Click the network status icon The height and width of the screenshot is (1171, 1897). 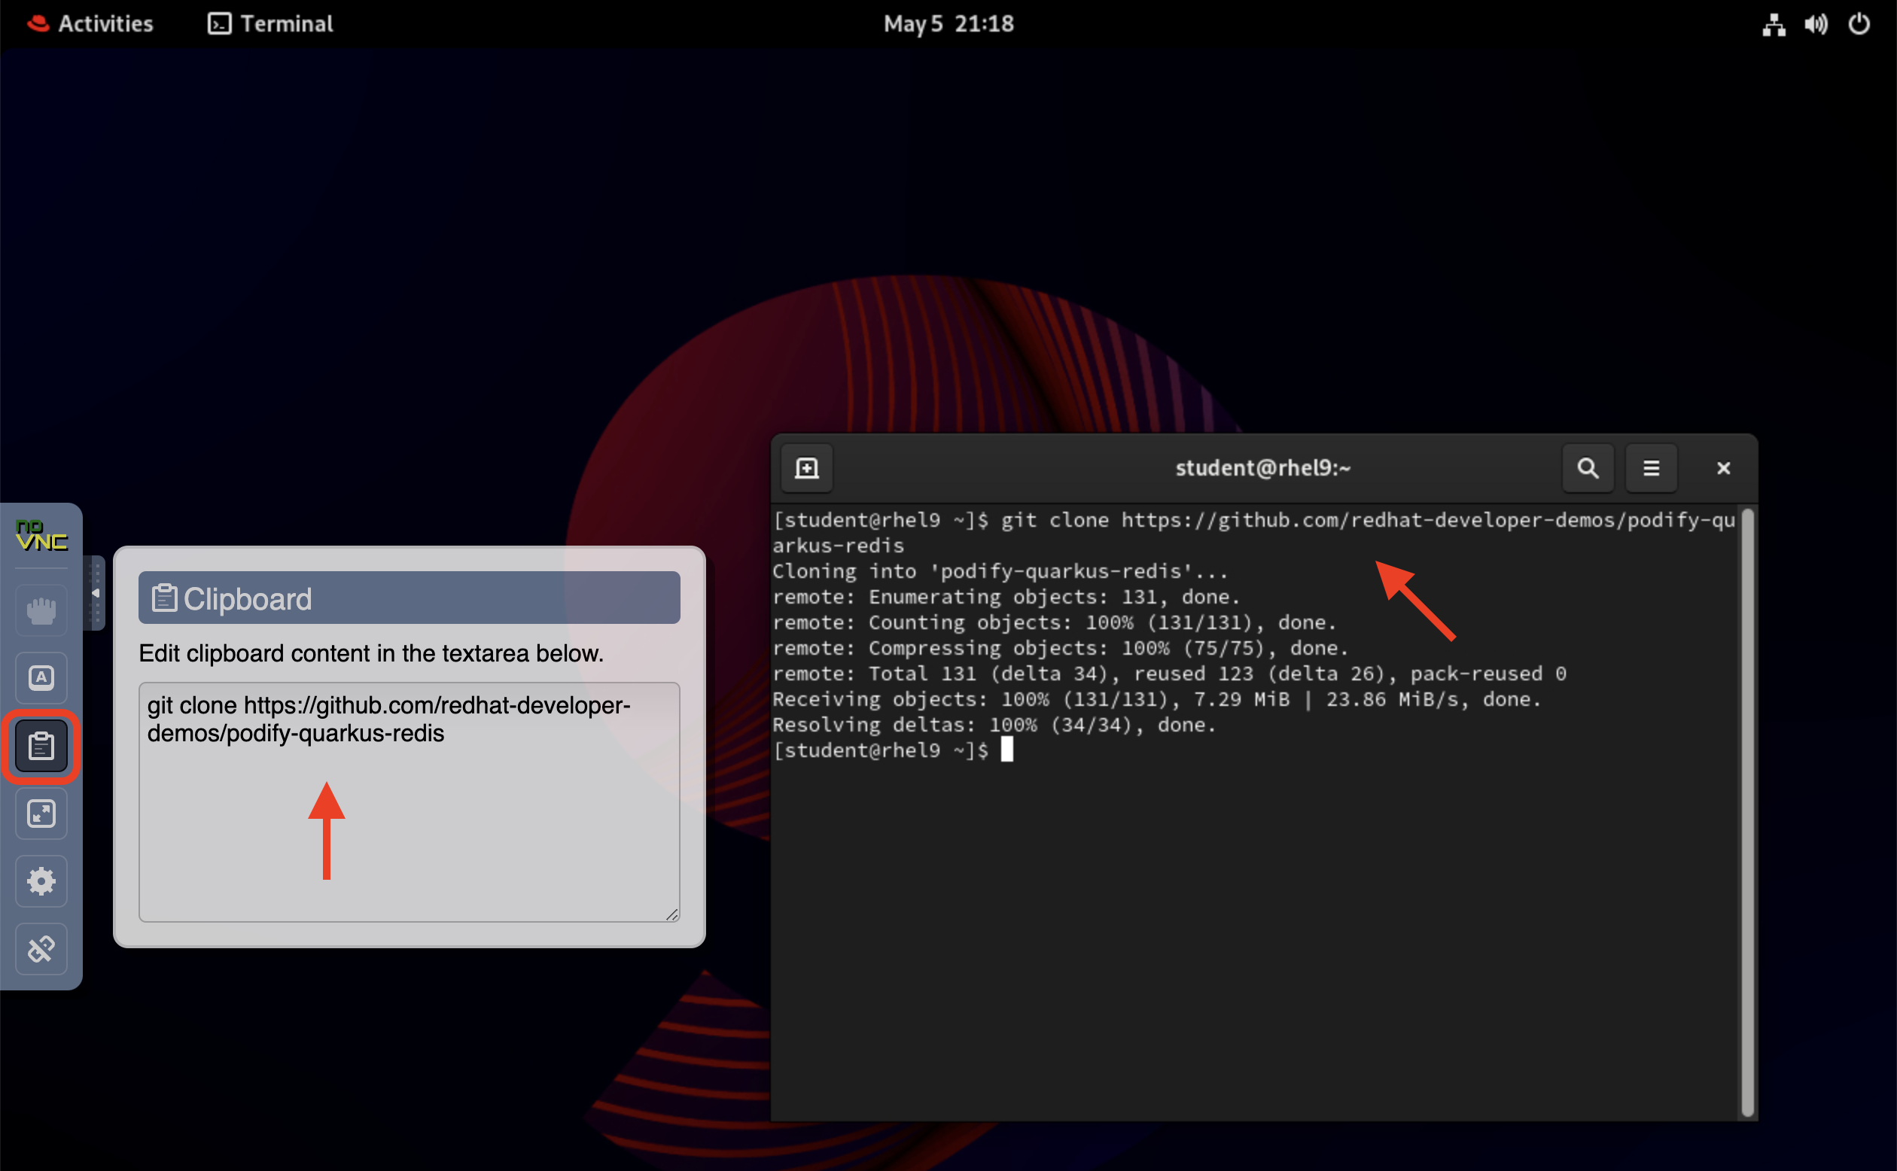coord(1773,24)
